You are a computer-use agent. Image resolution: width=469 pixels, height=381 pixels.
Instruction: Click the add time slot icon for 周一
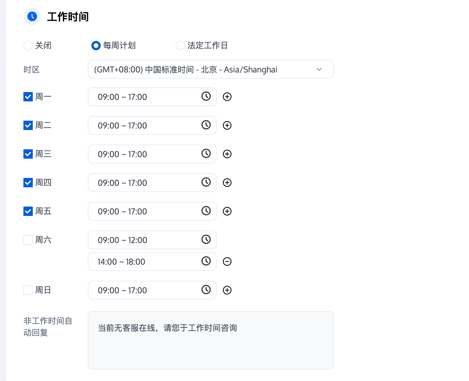coord(227,97)
